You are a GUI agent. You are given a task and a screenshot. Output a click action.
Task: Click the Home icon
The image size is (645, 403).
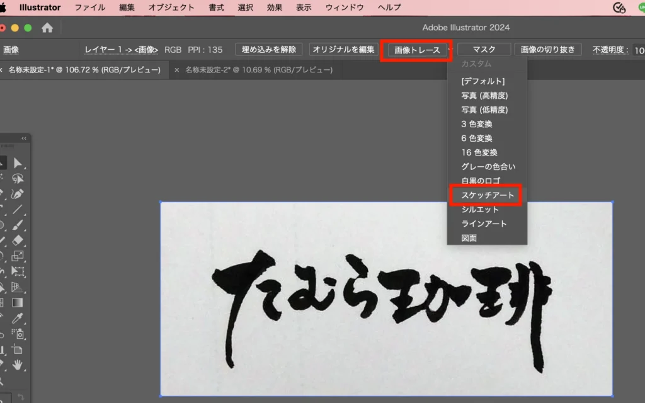tap(47, 28)
